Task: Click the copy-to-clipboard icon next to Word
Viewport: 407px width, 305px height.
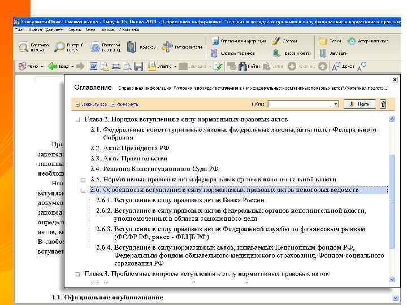Action: point(105,67)
